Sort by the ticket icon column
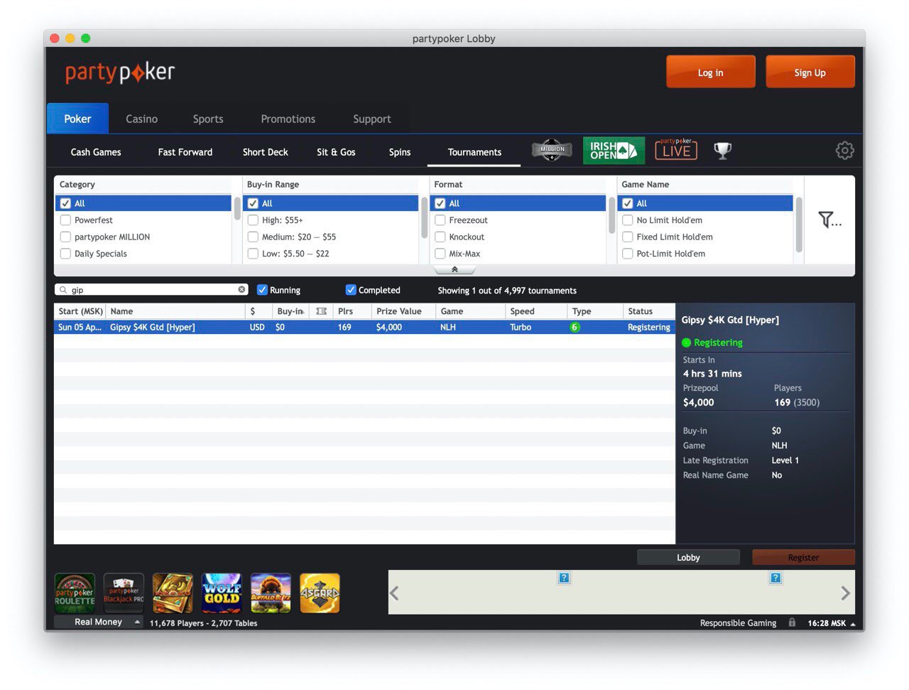The width and height of the screenshot is (909, 690). pyautogui.click(x=321, y=311)
